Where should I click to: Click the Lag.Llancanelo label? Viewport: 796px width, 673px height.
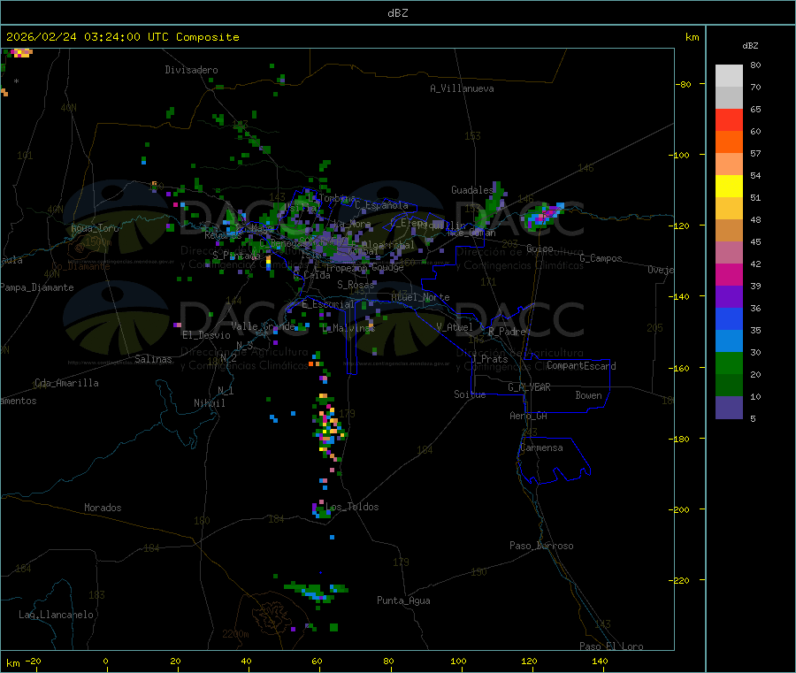click(x=56, y=615)
